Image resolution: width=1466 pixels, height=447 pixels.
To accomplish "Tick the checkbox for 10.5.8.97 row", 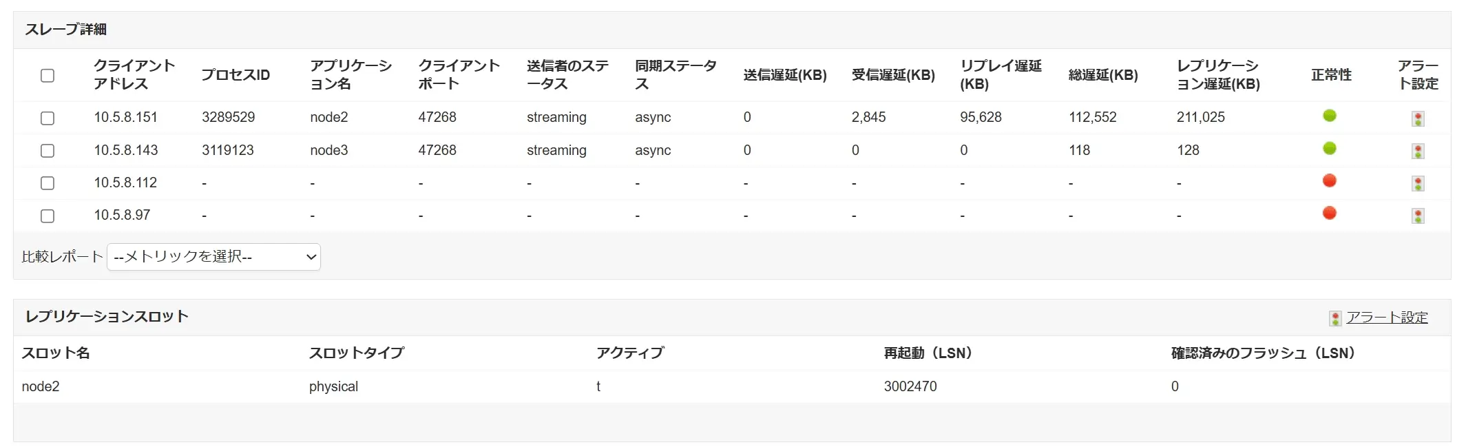I will 48,216.
